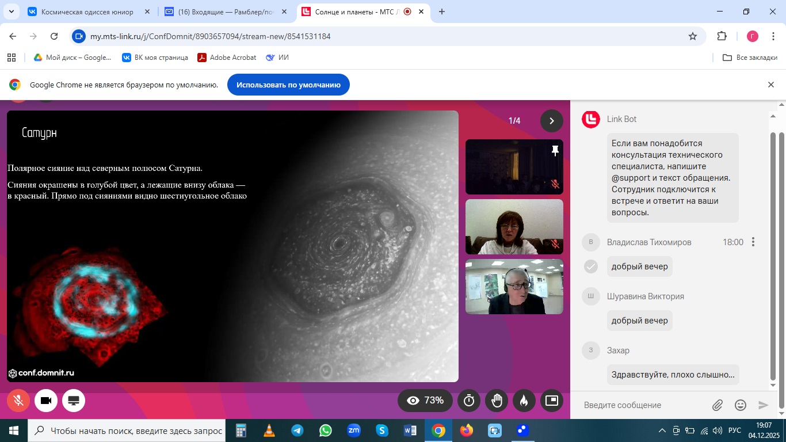
Task: Switch to Космическая одиссея юниор tab
Action: [86, 12]
